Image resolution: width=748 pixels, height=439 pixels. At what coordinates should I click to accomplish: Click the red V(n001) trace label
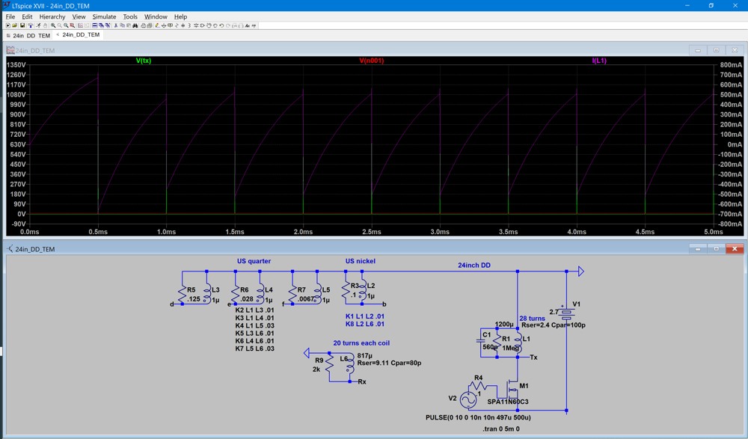pyautogui.click(x=371, y=61)
